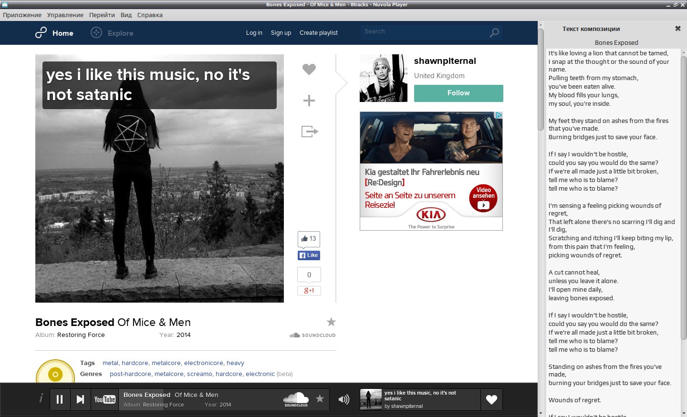Mute with the volume speaker icon

(343, 399)
